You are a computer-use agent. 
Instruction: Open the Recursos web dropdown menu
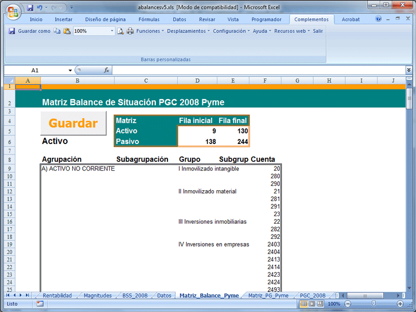click(x=292, y=31)
